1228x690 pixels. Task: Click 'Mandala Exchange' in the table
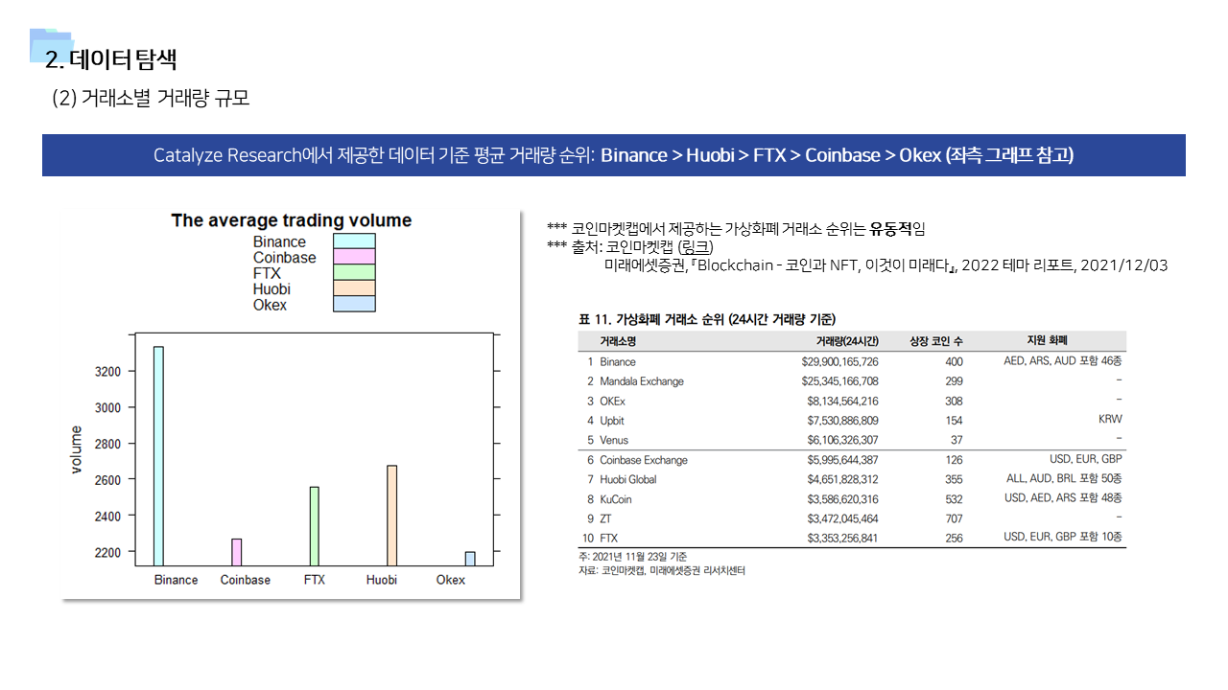tap(642, 381)
